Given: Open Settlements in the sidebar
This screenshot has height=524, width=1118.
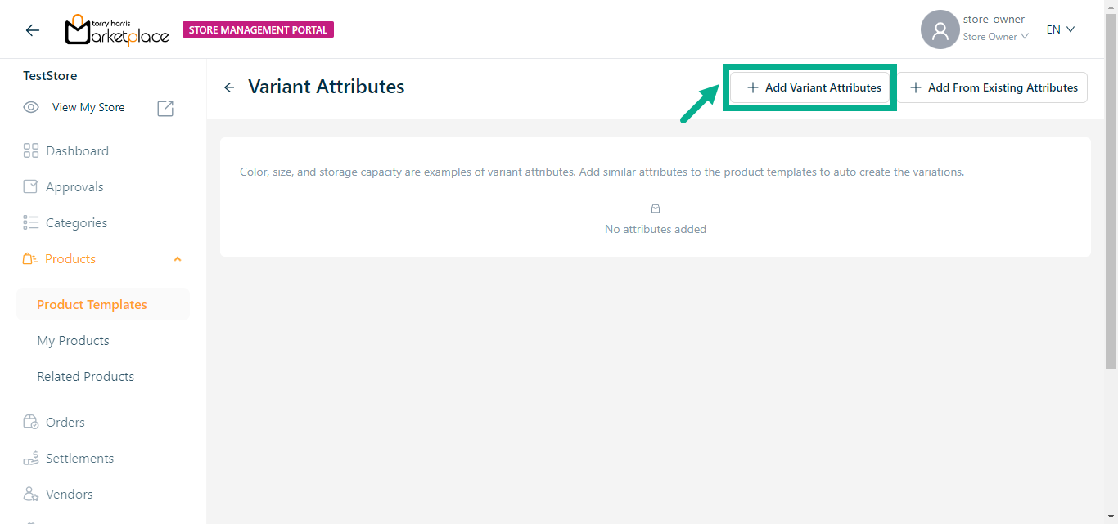Looking at the screenshot, I should tap(79, 459).
